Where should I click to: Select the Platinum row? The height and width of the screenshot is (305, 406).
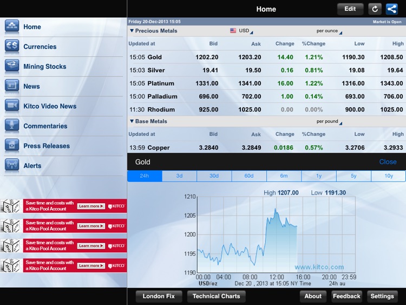pyautogui.click(x=266, y=83)
